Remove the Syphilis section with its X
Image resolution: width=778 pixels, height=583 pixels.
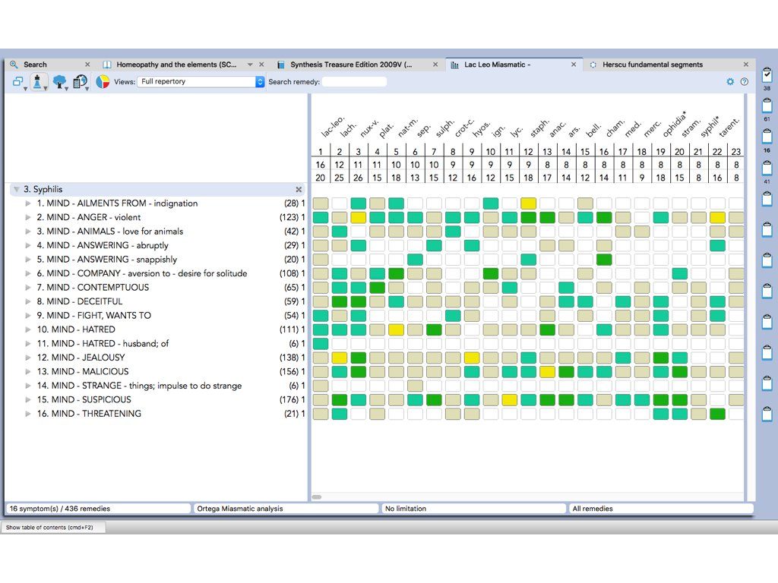tap(299, 189)
